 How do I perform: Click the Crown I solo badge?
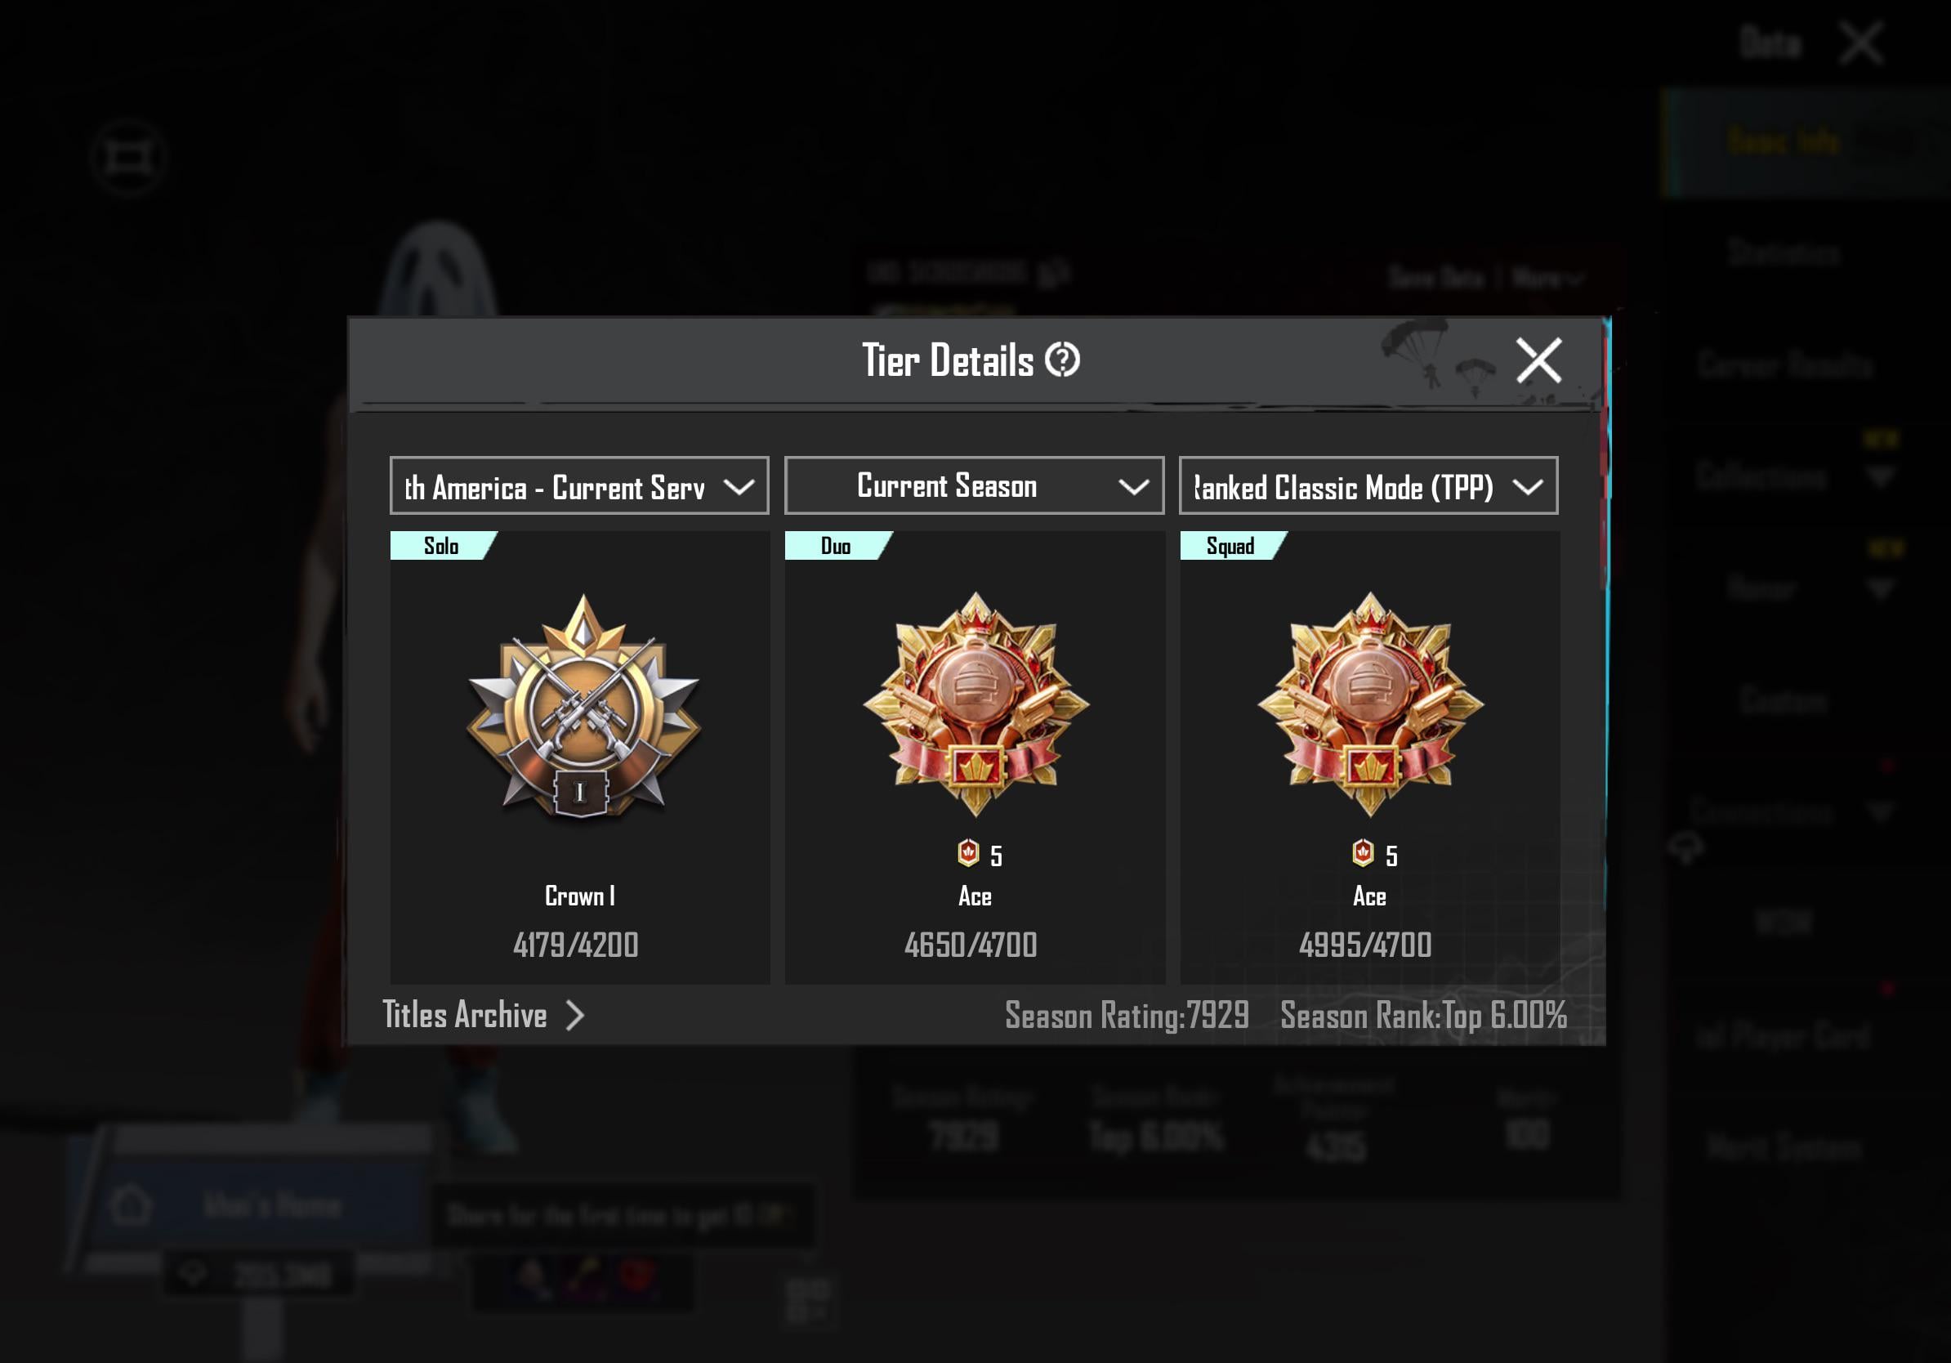[583, 707]
